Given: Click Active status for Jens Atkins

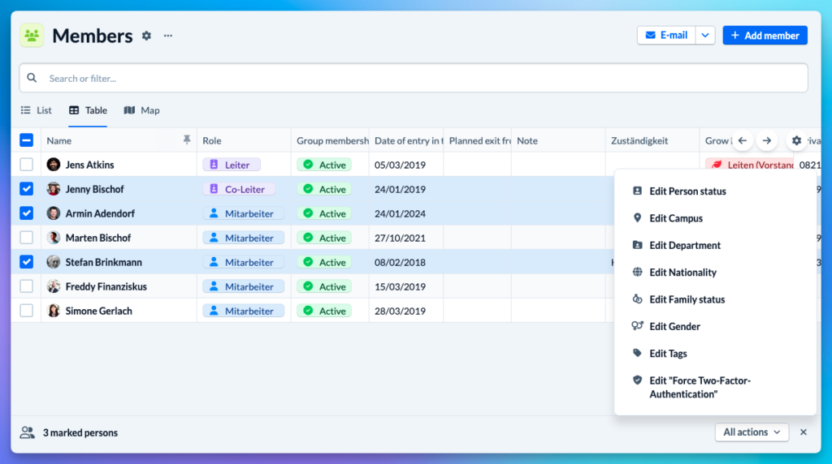Looking at the screenshot, I should pos(324,165).
